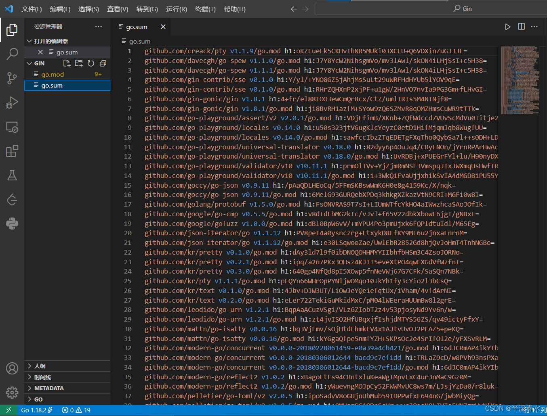Open the Accounts menu icon

[12, 368]
